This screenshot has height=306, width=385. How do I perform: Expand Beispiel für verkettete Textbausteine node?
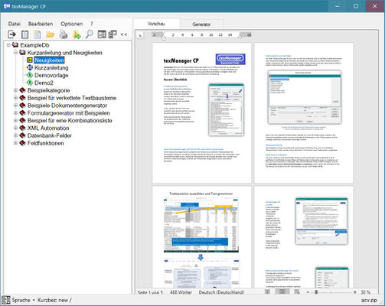(x=15, y=98)
